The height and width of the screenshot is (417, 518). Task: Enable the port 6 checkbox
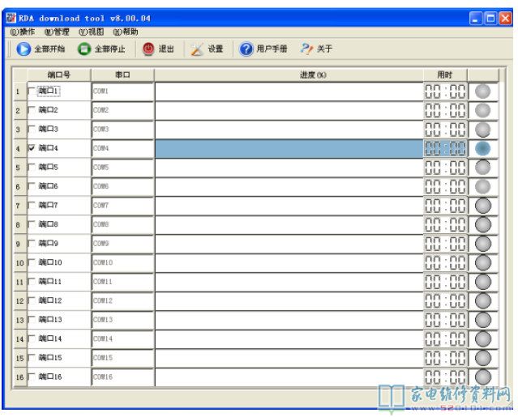pos(32,186)
